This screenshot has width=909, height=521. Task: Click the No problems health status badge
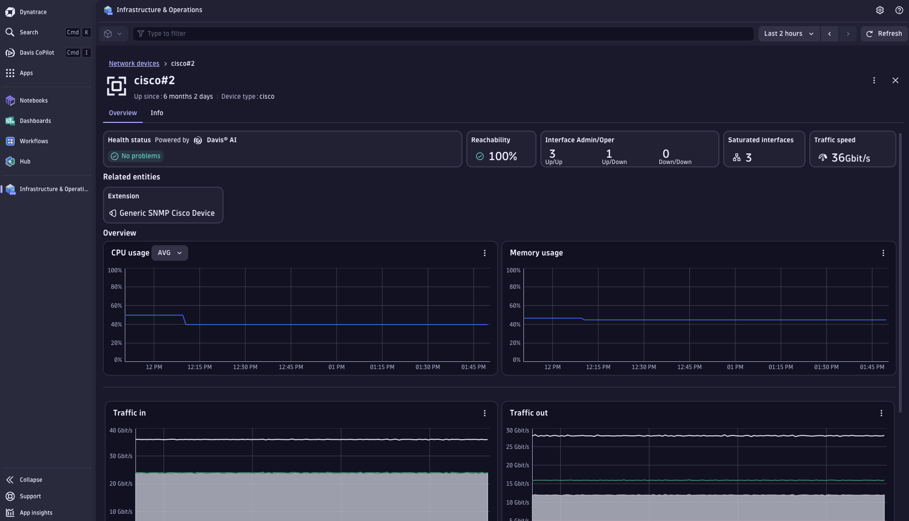point(136,156)
